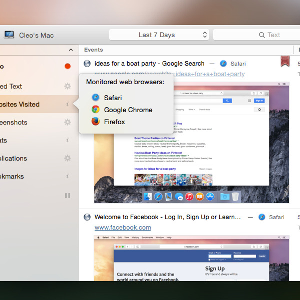Click the Events column header
The height and width of the screenshot is (300, 300).
point(93,50)
